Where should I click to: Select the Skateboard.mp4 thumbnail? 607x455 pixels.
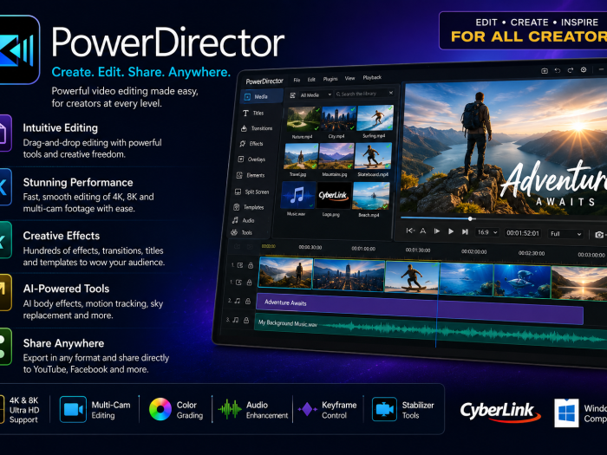(x=373, y=155)
